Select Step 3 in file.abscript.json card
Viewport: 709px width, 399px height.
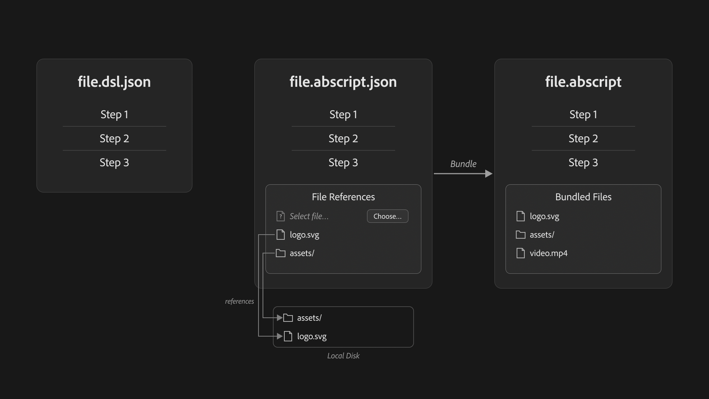click(x=343, y=163)
